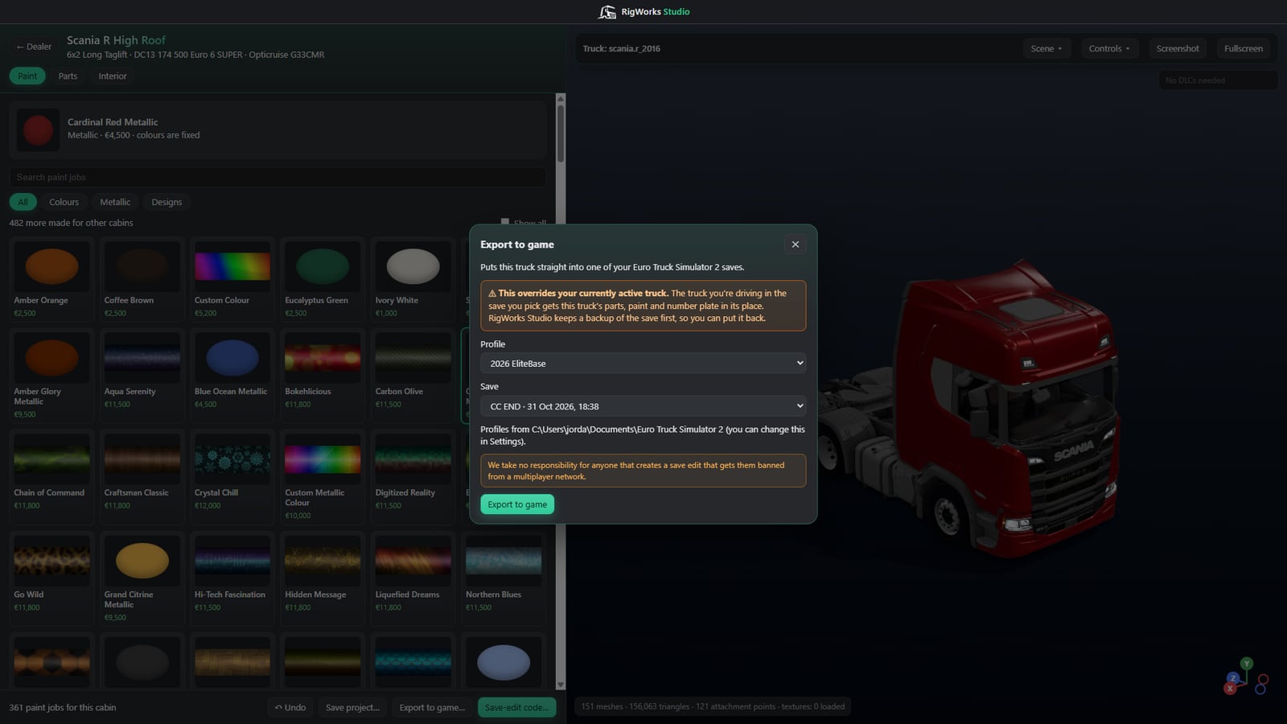The width and height of the screenshot is (1287, 724).
Task: Click the paint list scrollbar thumb
Action: [x=561, y=134]
